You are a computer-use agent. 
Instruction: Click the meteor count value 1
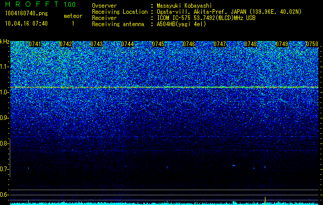[x=73, y=24]
